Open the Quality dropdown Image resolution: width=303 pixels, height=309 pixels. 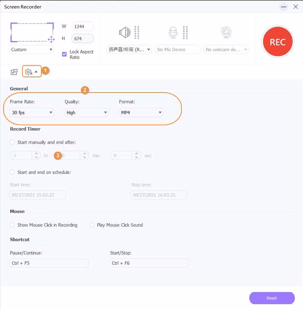coord(86,112)
